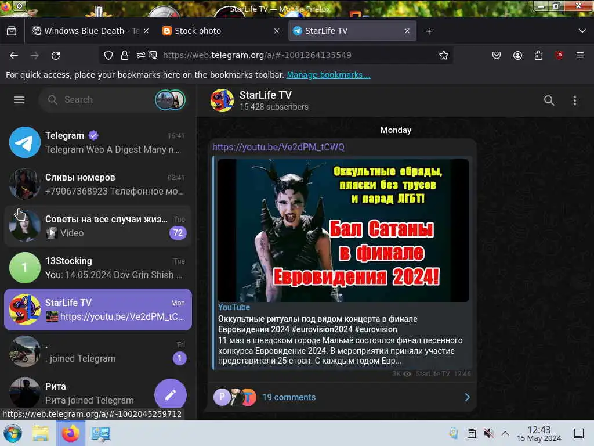Viewport: 594px width, 446px height.
Task: Click the story avatars next to Search
Action: [x=170, y=100]
